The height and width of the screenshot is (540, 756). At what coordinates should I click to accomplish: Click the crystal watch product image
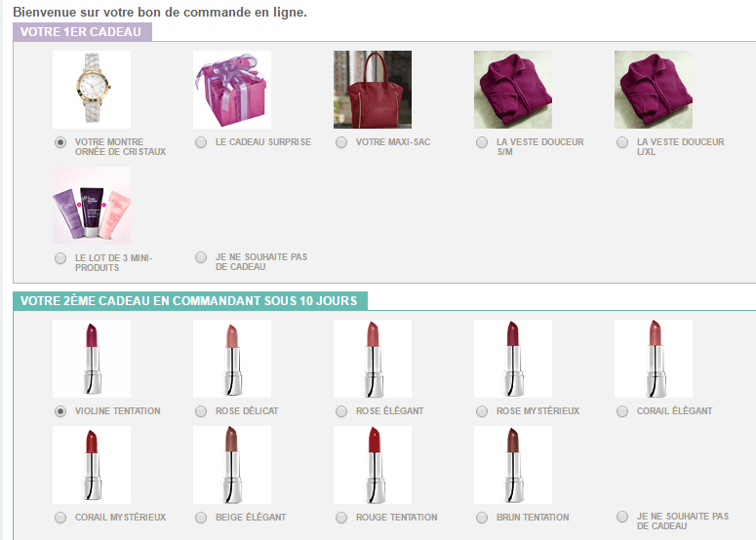pyautogui.click(x=92, y=90)
